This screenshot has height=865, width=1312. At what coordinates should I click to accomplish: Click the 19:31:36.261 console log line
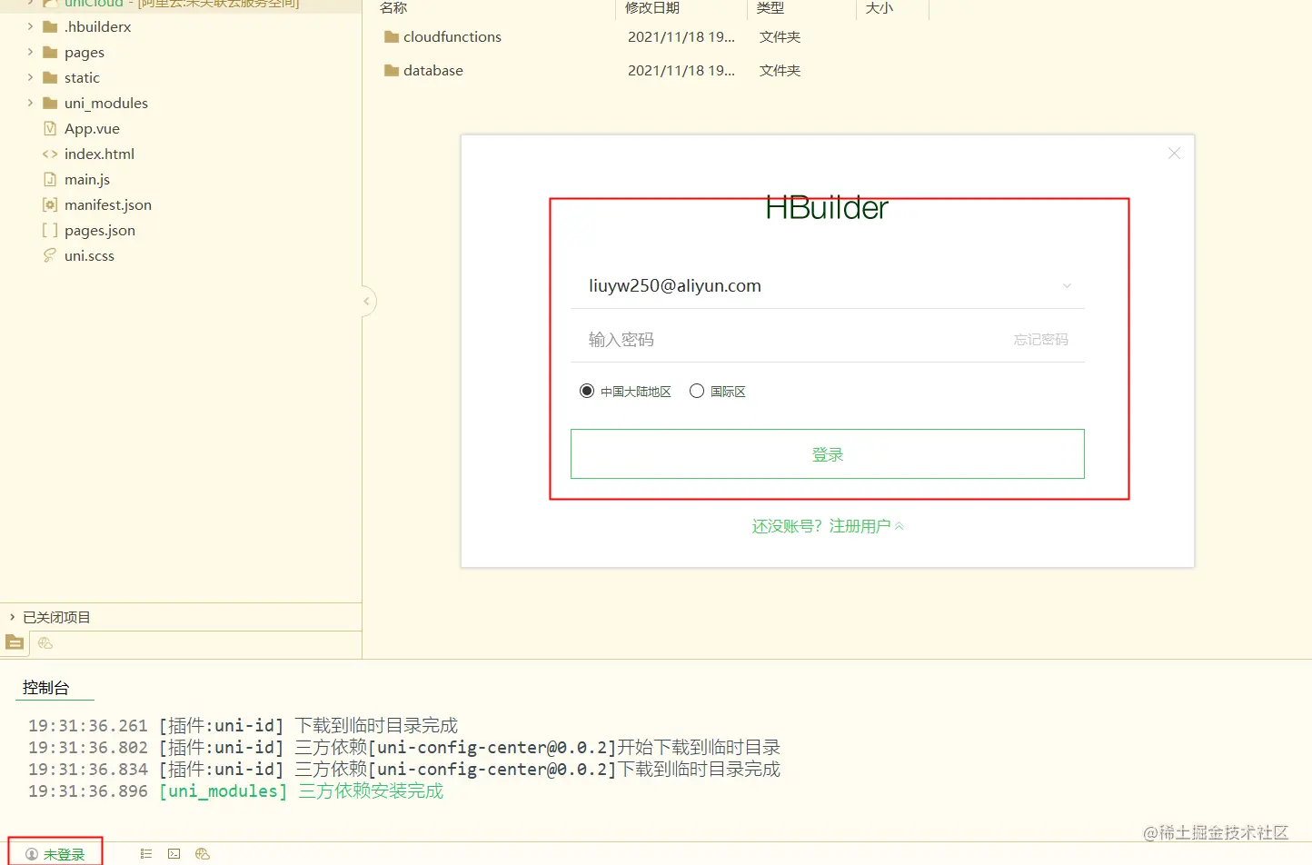pyautogui.click(x=243, y=726)
